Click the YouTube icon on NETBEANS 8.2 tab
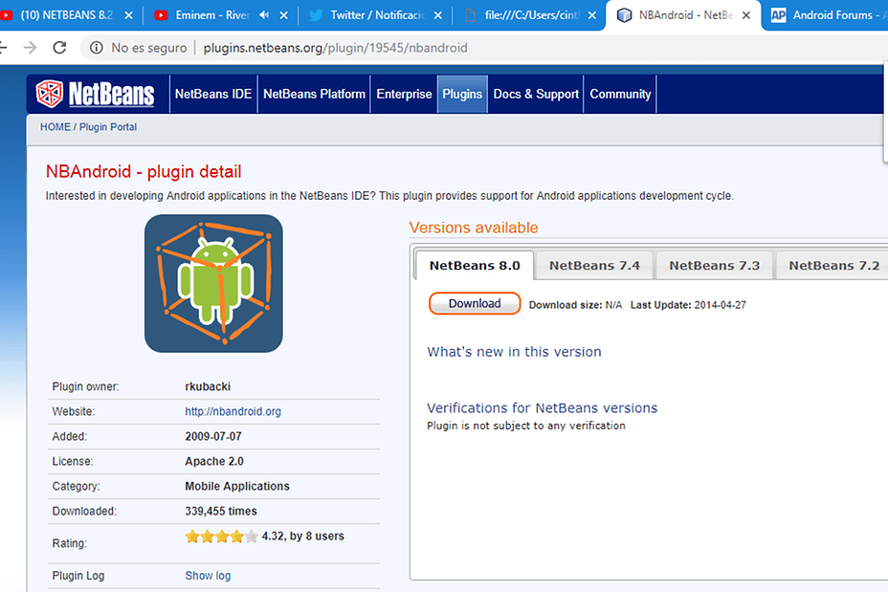The width and height of the screenshot is (888, 592). tap(7, 15)
